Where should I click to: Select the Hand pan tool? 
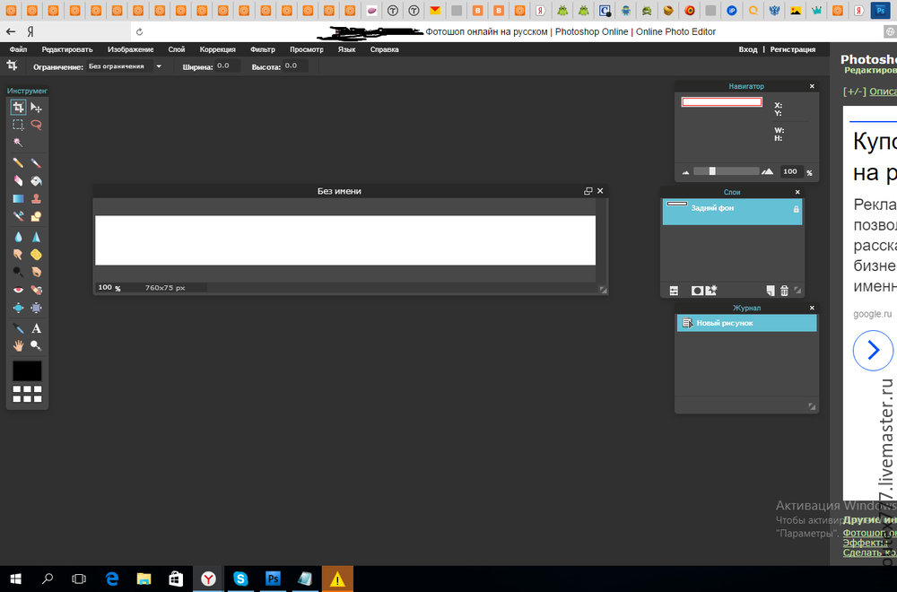pos(18,345)
